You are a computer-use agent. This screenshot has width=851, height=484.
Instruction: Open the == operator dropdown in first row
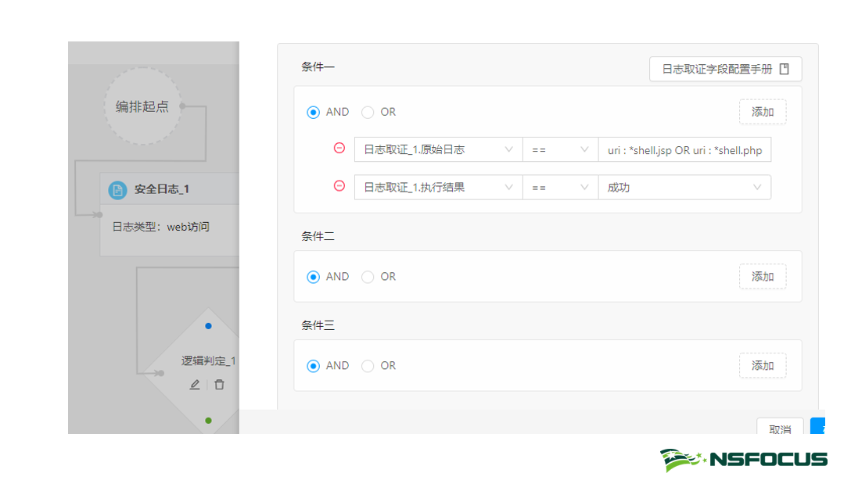pos(560,149)
